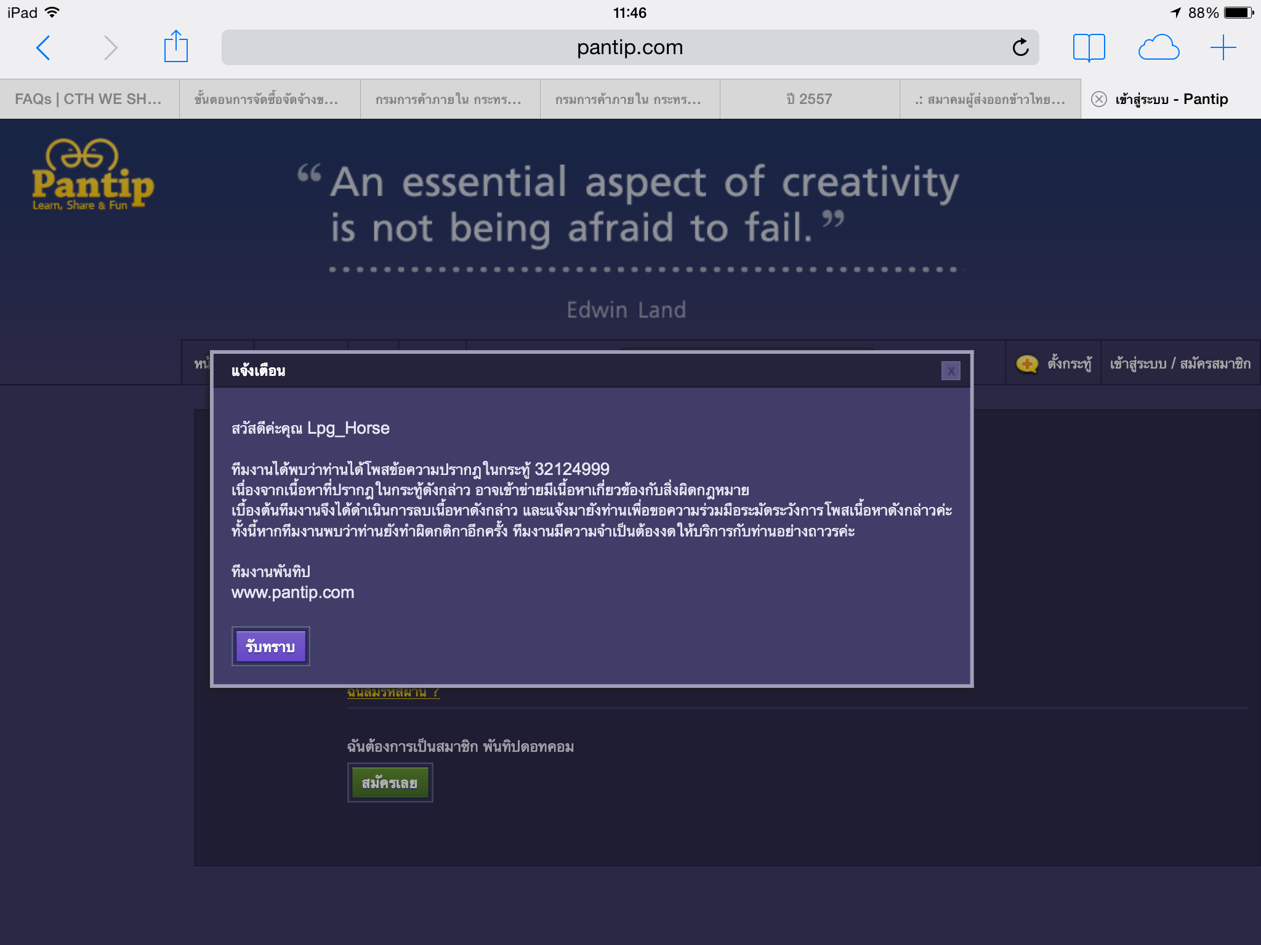
Task: Close the เข้าสู่ระบบ - Pantip tab
Action: (1099, 99)
